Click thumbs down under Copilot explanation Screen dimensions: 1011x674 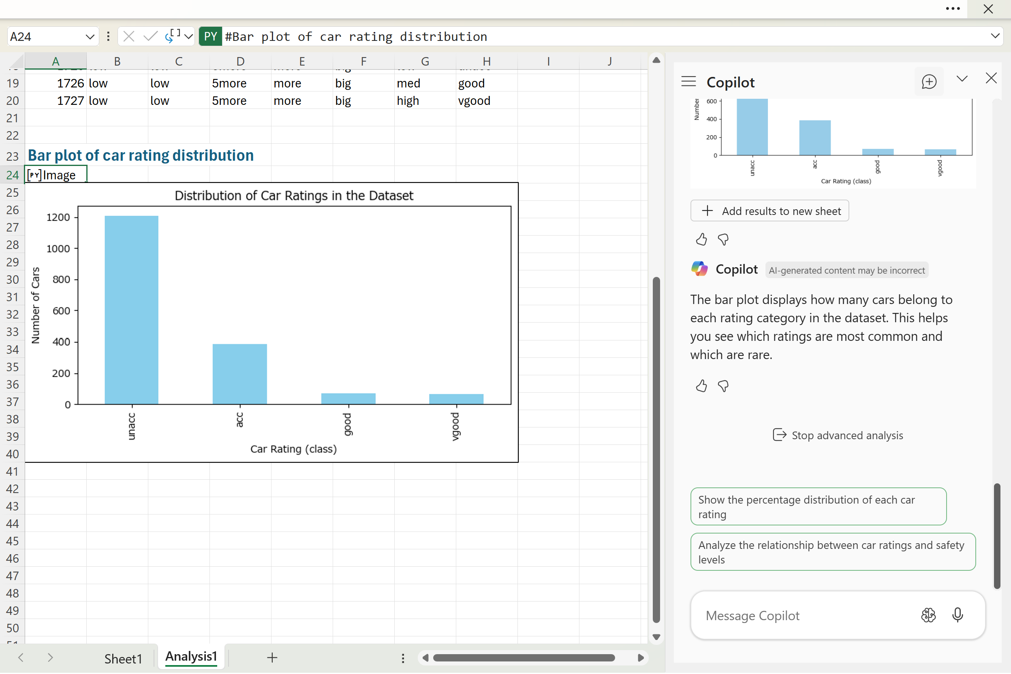(x=723, y=386)
